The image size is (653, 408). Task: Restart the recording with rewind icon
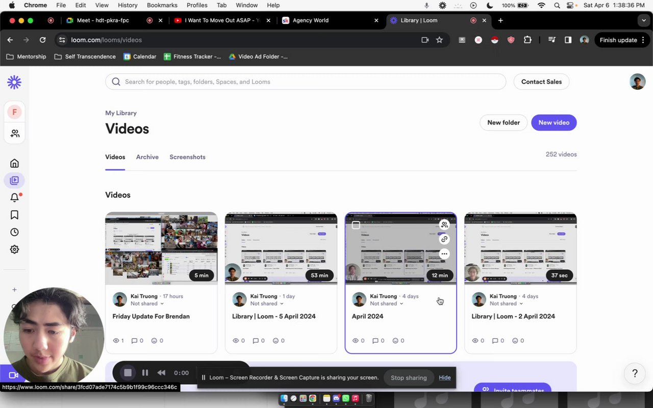coord(161,373)
